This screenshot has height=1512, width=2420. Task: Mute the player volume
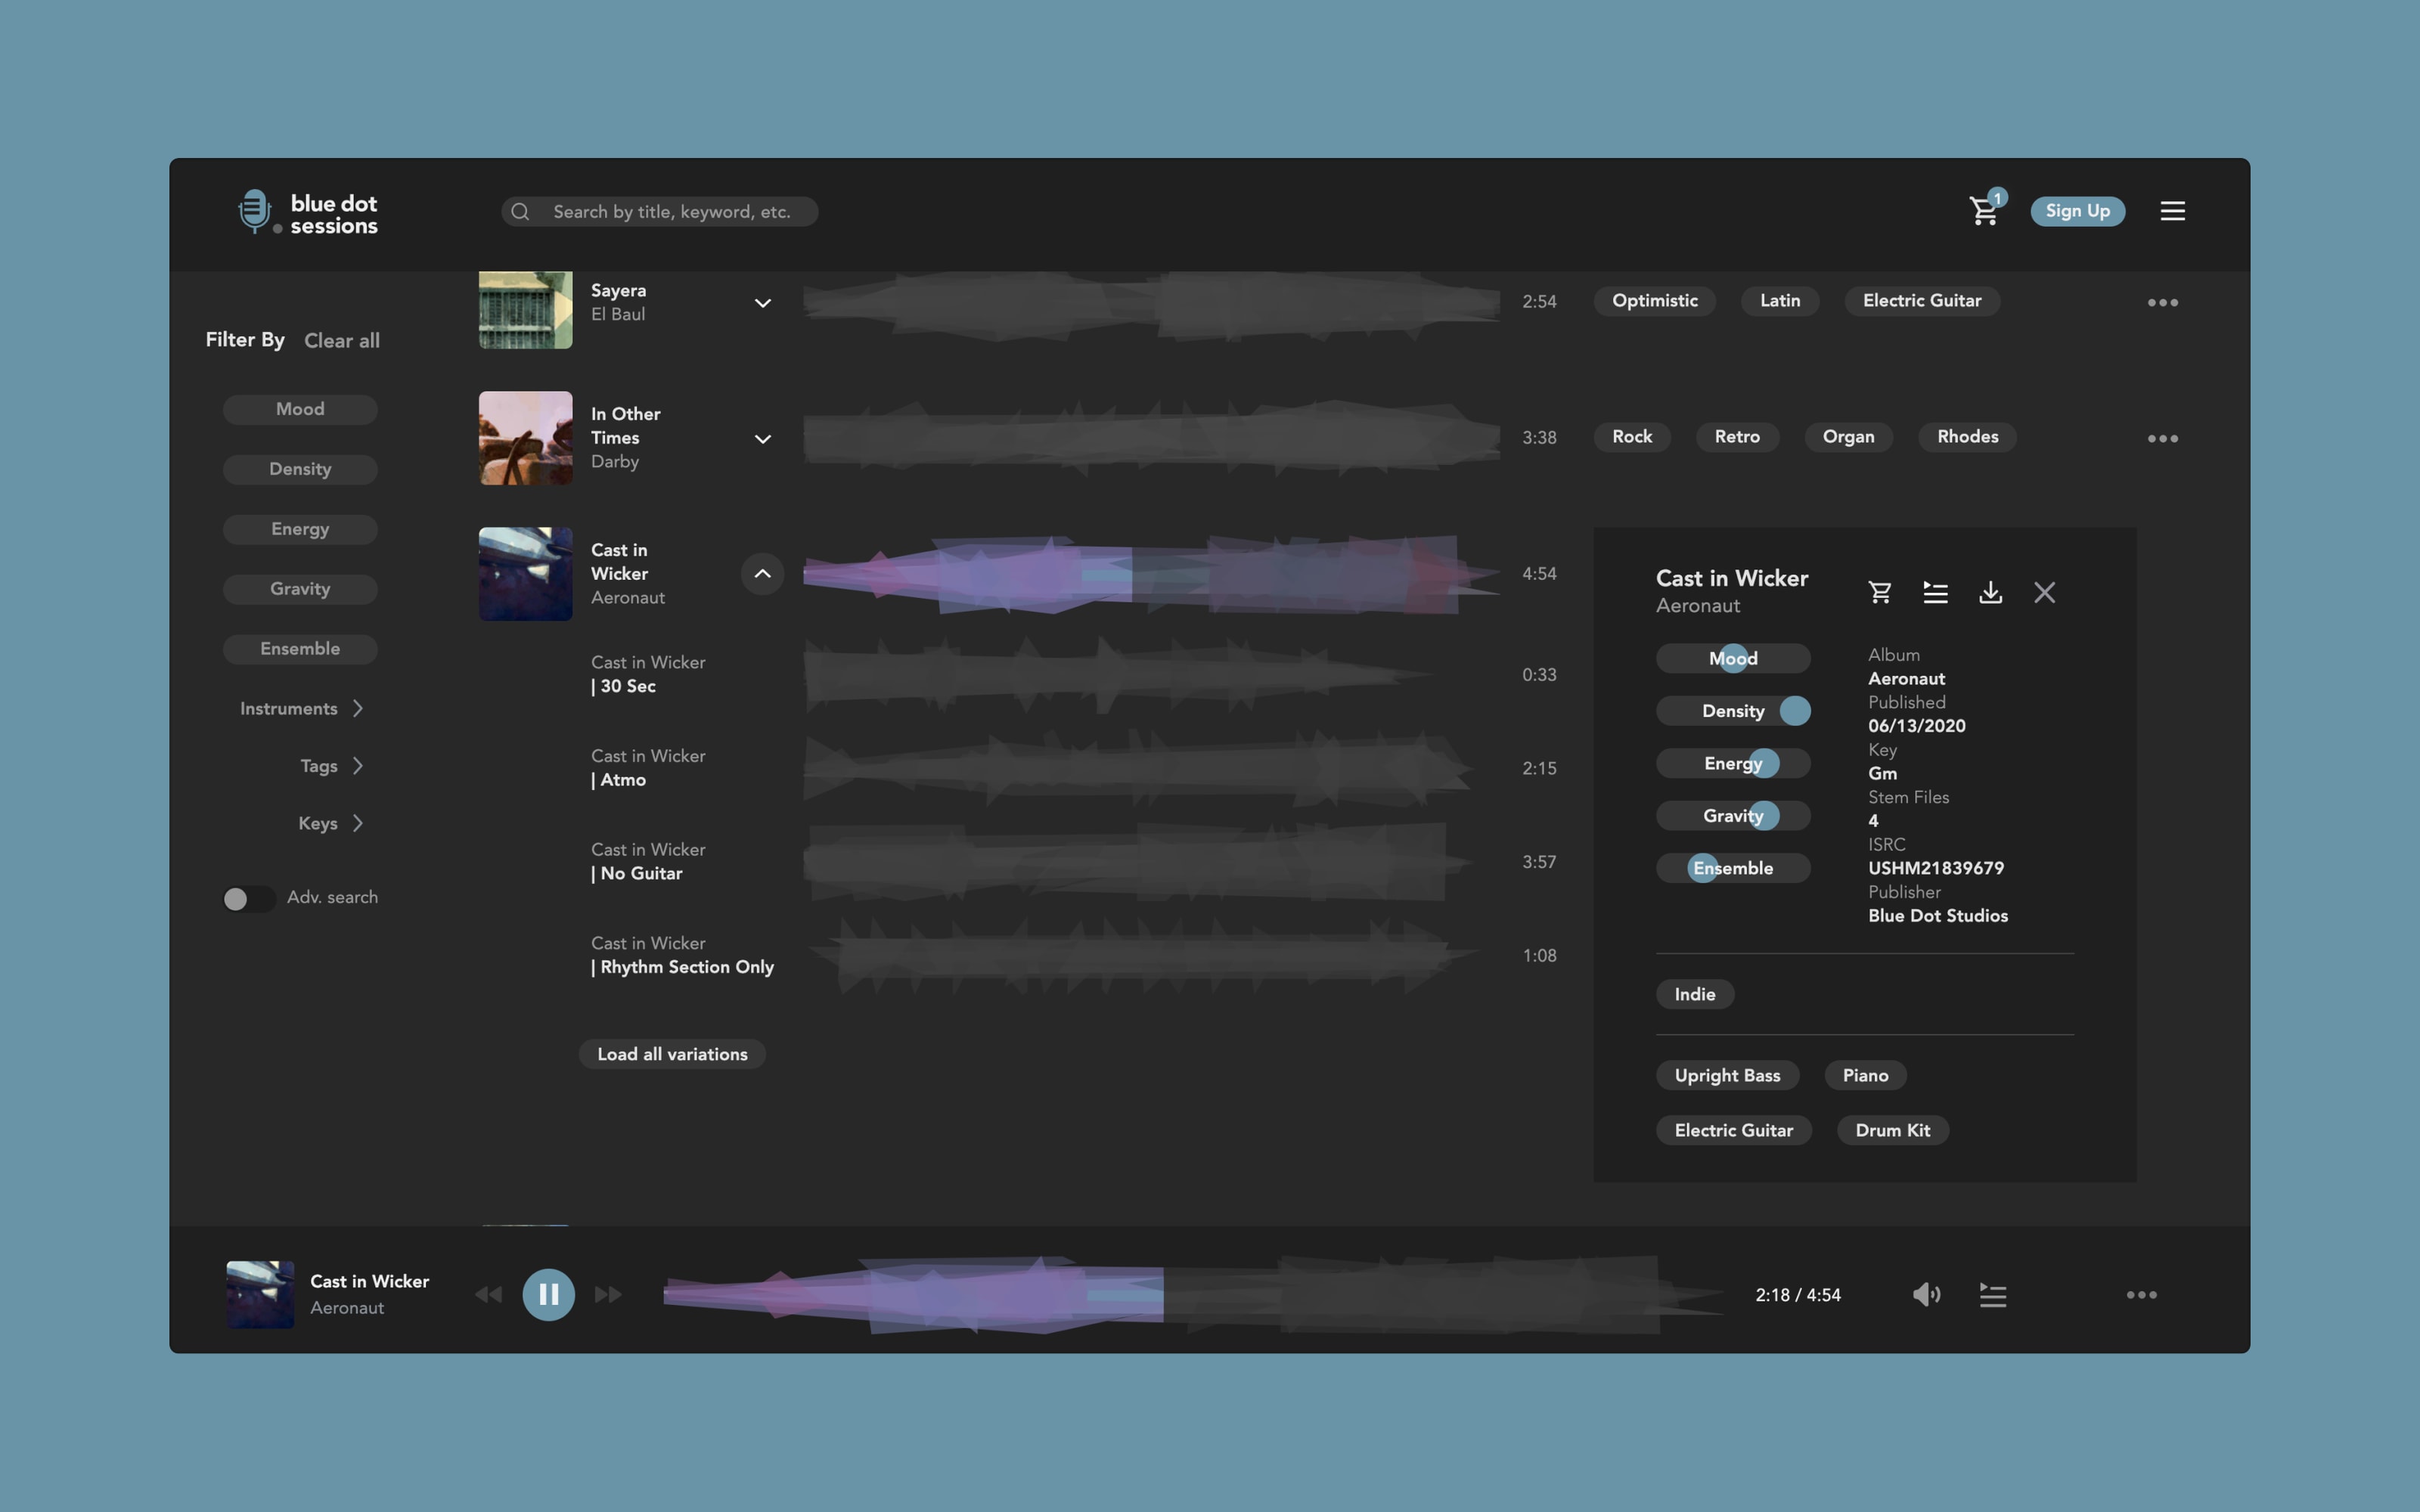1926,1294
